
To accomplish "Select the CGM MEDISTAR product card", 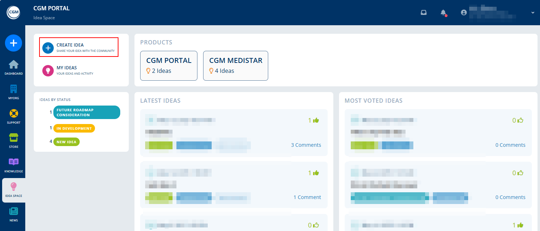I will (x=235, y=66).
